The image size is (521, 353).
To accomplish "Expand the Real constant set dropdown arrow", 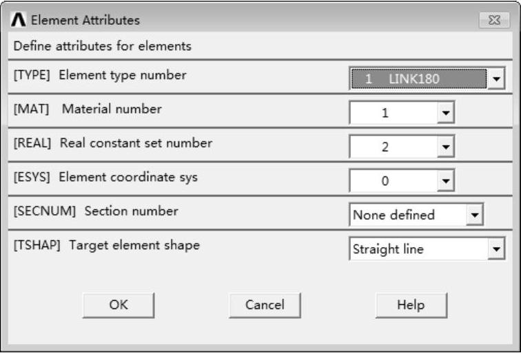I will point(447,147).
